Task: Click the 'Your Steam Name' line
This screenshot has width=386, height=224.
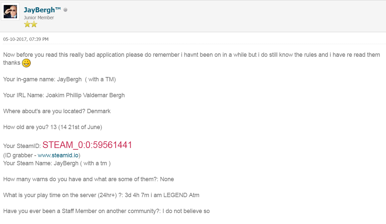Action: [57, 163]
